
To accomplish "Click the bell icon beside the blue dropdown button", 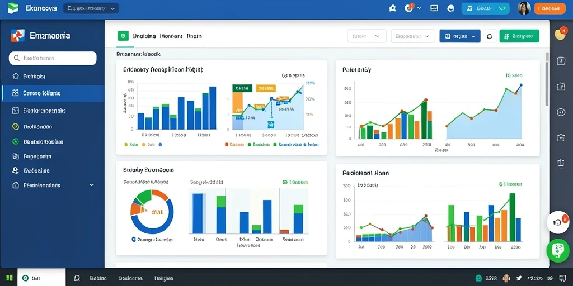I will tap(490, 36).
